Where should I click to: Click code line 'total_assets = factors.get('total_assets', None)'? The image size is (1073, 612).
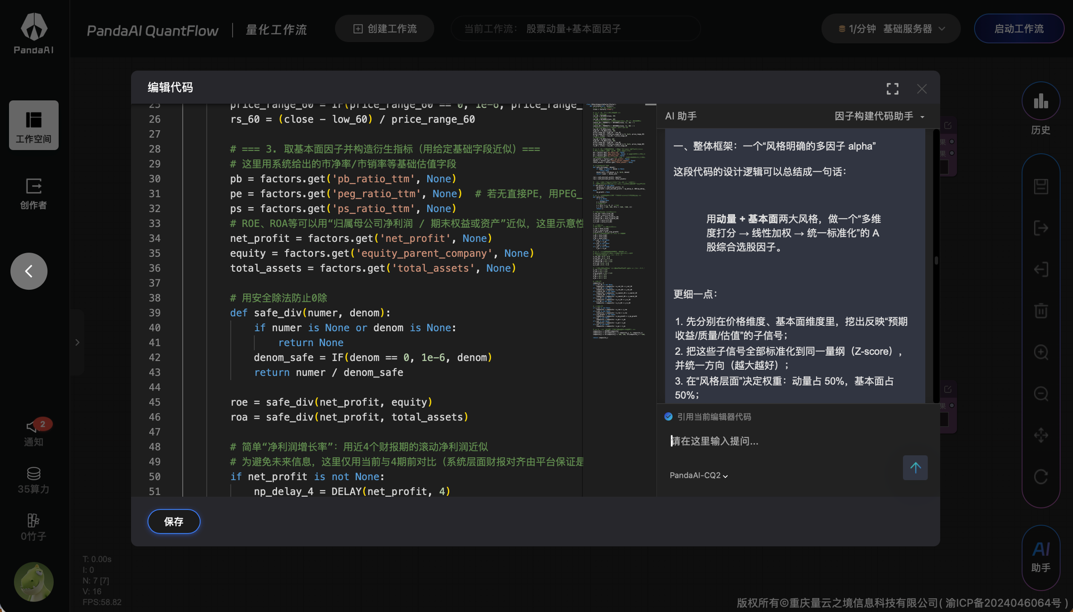373,268
